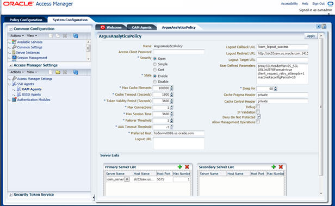335x206 pixels.
Task: Click green plus in Secondary Server List
Action: 274,167
